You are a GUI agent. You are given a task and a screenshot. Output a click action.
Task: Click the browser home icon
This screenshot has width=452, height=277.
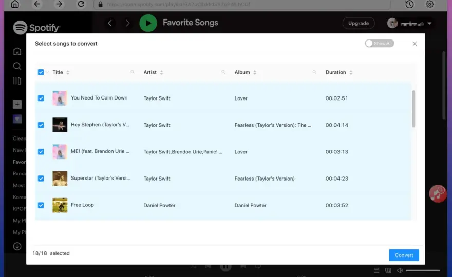pyautogui.click(x=15, y=4)
